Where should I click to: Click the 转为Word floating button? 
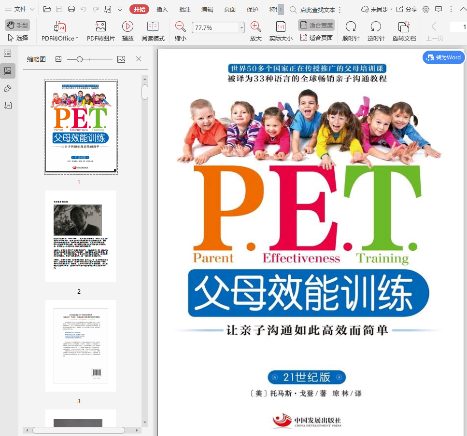pyautogui.click(x=443, y=57)
